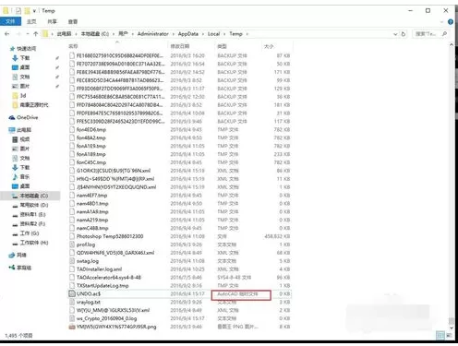Viewport: 458px width, 346px height.
Task: Click the prof.log file icon
Action: (x=72, y=245)
